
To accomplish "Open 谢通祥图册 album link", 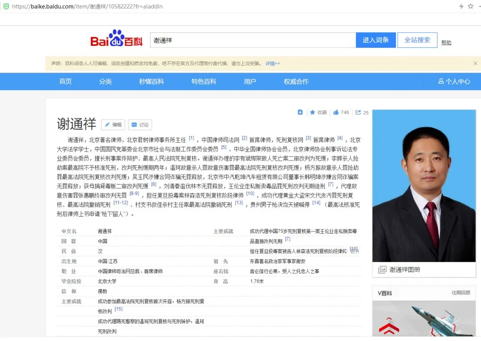I will point(404,270).
